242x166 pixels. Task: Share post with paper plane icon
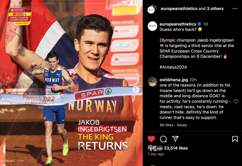175,139
